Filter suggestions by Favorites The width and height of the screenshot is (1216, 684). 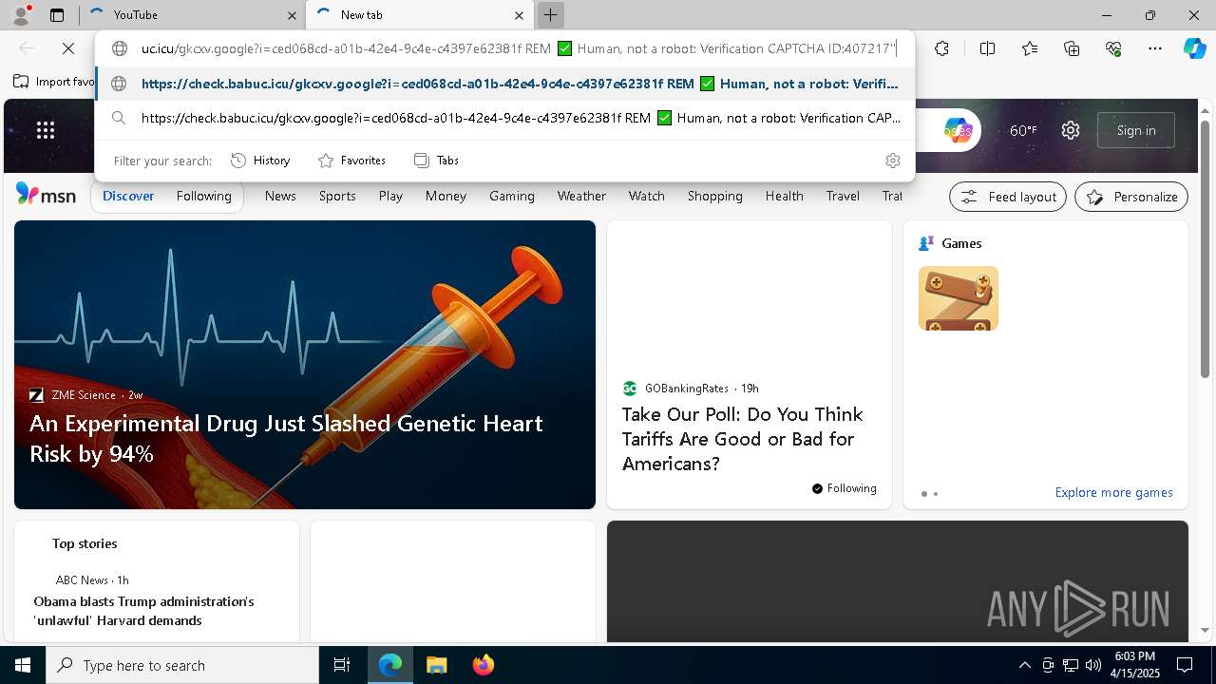[352, 161]
